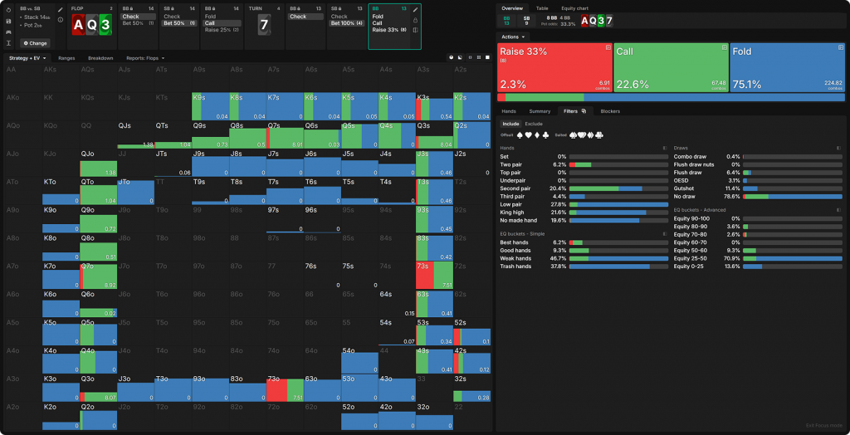
Task: Toggle the offsuit spade suit filter
Action: (520, 134)
